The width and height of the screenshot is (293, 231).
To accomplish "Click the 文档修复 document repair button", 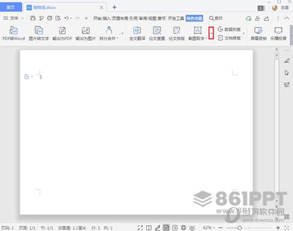I will click(x=229, y=38).
